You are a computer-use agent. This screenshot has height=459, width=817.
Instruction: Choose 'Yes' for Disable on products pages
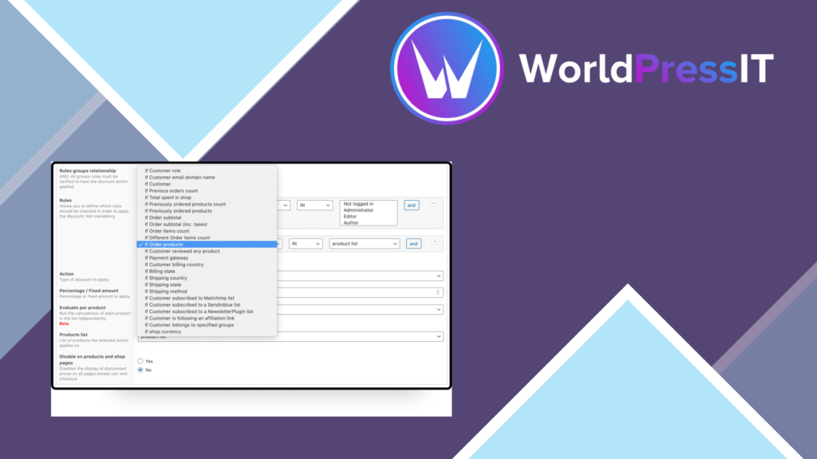pos(140,361)
